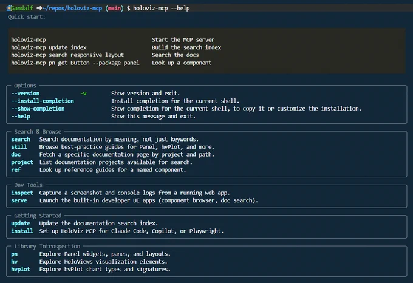The image size is (413, 283).
Task: Click 'Update the documentation search index.' description
Action: click(x=98, y=223)
